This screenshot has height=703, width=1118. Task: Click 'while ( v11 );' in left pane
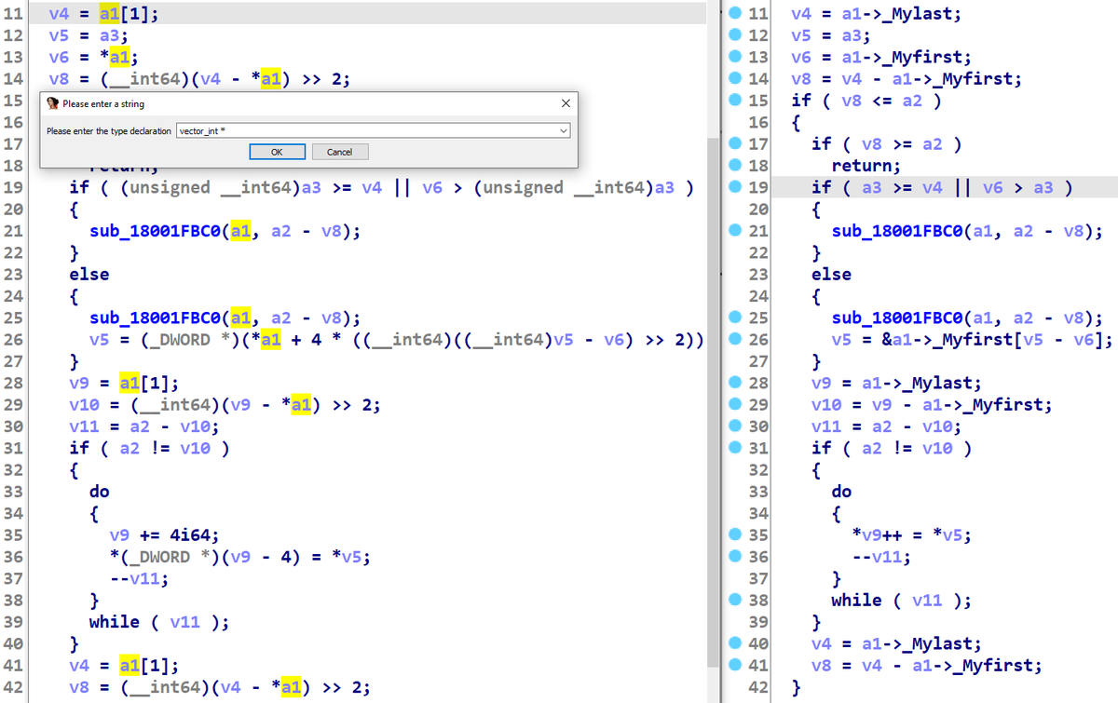coord(159,622)
